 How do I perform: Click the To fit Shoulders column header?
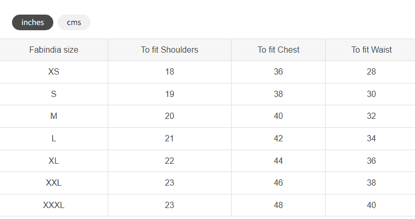tap(169, 50)
